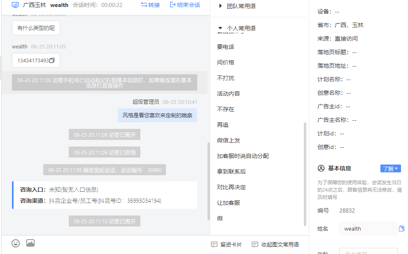The width and height of the screenshot is (408, 254).
Task: Click the 姓名 input field with wealth
Action: (368, 229)
